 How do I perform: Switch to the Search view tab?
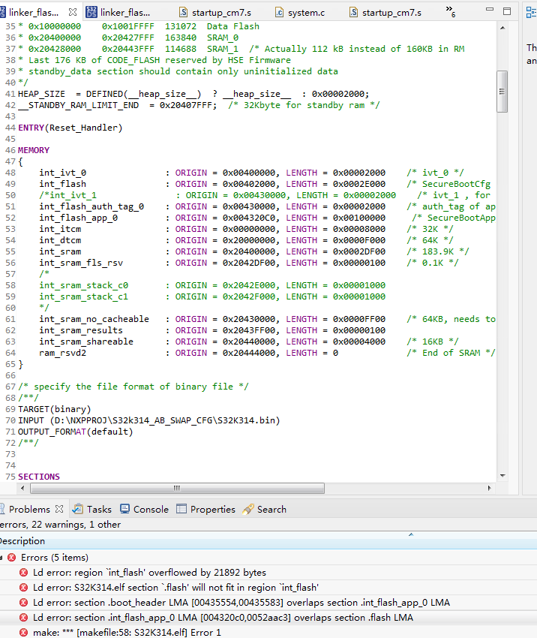[264, 509]
